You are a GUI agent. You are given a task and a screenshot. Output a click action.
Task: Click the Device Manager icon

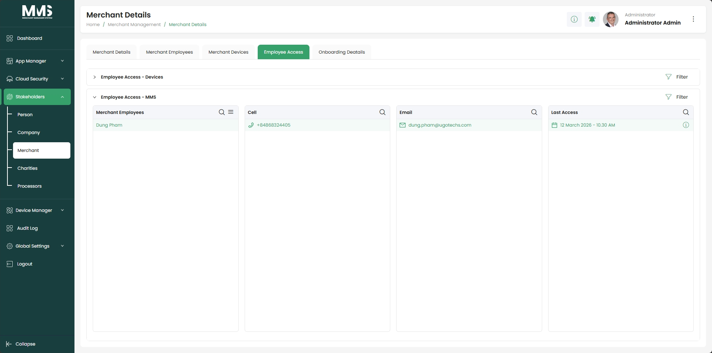pyautogui.click(x=10, y=210)
